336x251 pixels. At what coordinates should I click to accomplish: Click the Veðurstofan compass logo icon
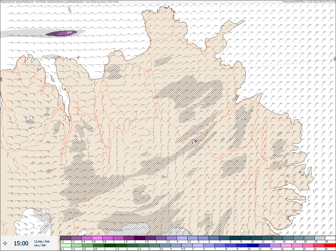coord(5,244)
